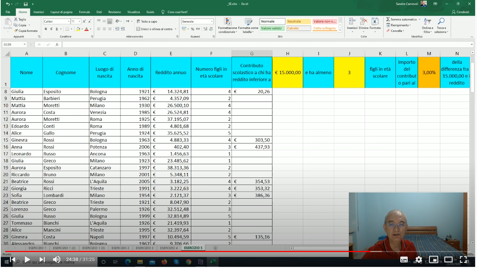The image size is (477, 268).
Task: Apply red font color A
Action: coord(86,29)
